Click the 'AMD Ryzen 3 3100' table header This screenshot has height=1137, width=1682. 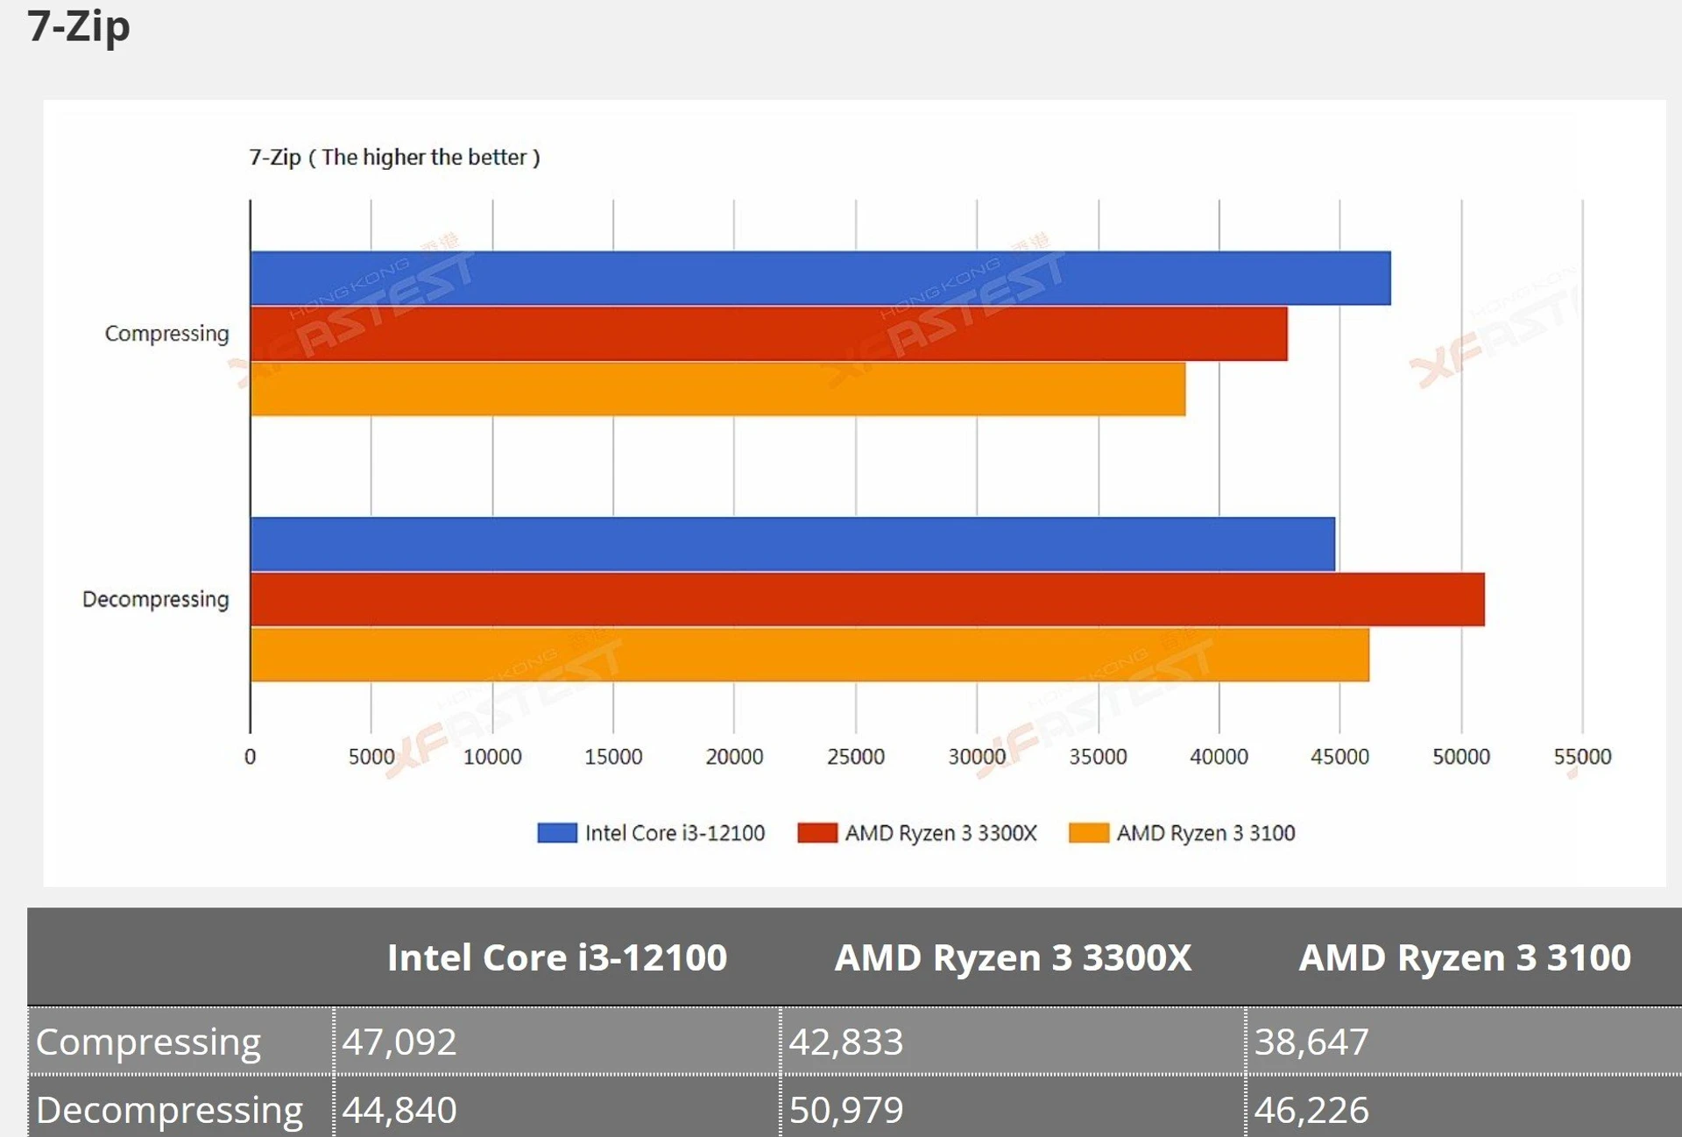1465,957
